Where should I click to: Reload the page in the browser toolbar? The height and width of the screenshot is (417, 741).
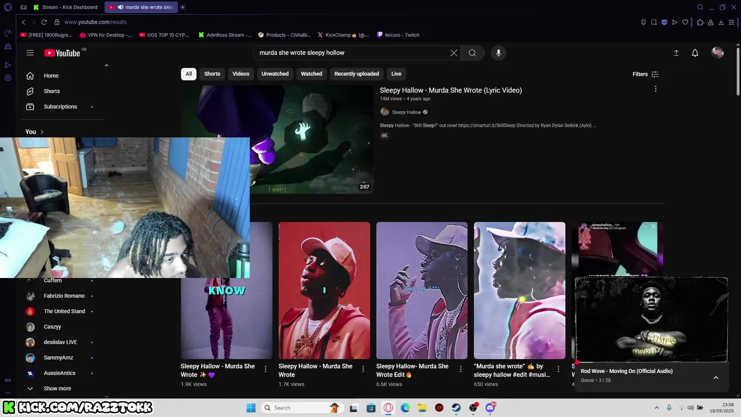pyautogui.click(x=44, y=22)
